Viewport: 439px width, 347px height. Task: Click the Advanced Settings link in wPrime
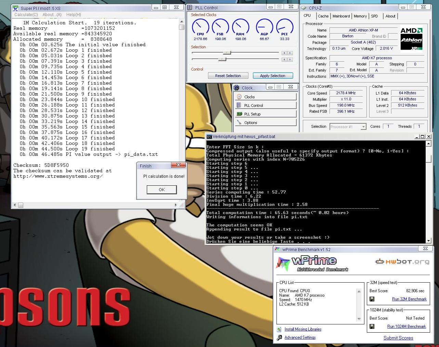(x=300, y=337)
